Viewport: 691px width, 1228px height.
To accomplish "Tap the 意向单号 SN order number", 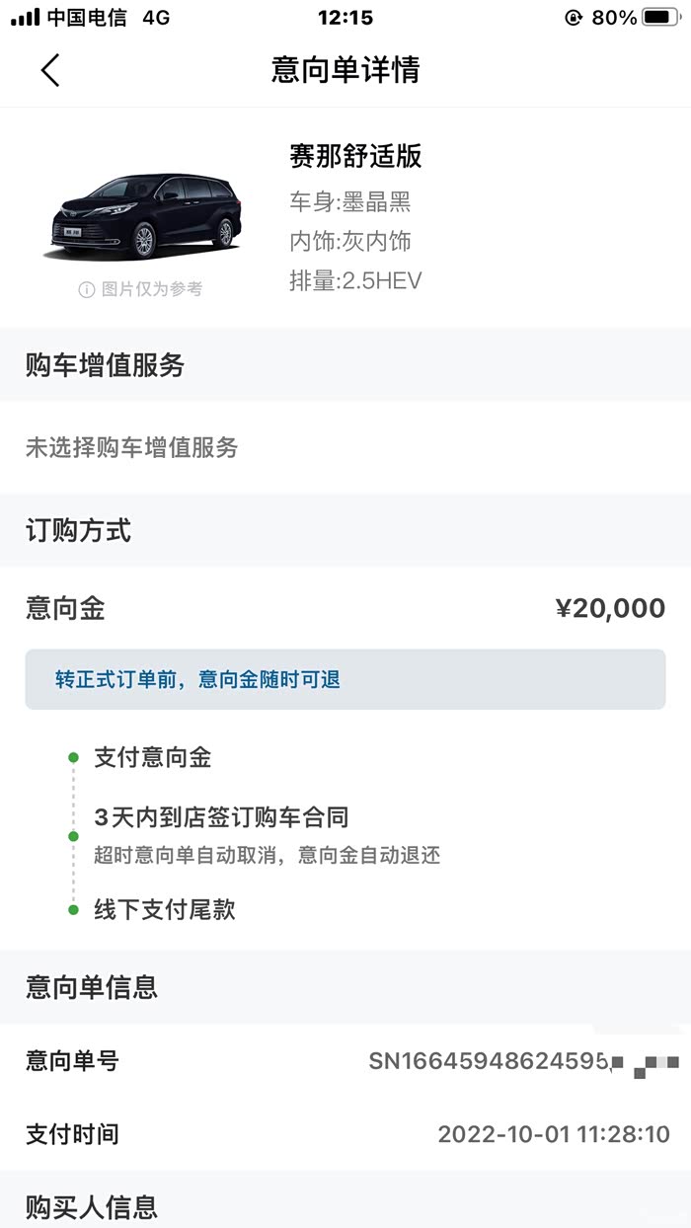I will [x=489, y=1061].
